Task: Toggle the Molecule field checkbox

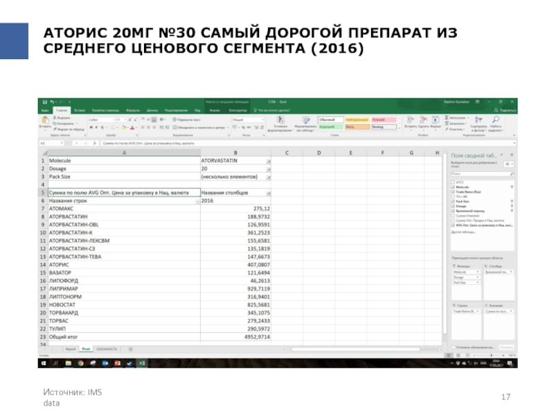Action: (x=453, y=187)
